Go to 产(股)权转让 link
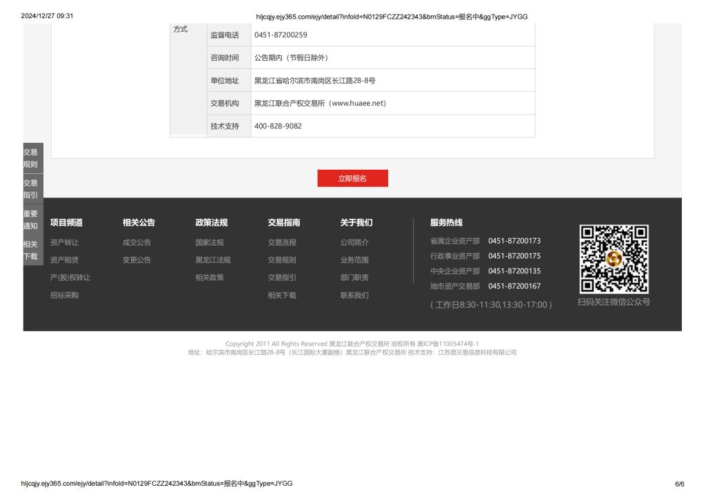The image size is (706, 499). 70,277
